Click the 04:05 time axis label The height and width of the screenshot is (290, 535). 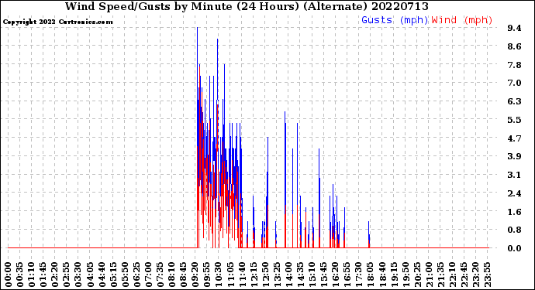click(90, 275)
